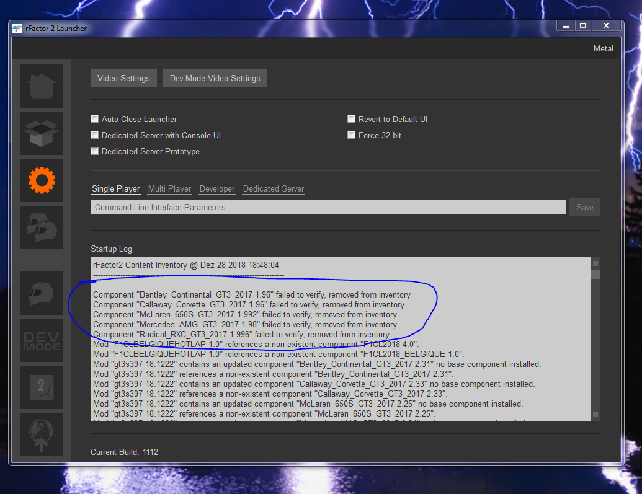Viewport: 642px width, 494px height.
Task: Select the Dedicated Server tab
Action: tap(274, 189)
